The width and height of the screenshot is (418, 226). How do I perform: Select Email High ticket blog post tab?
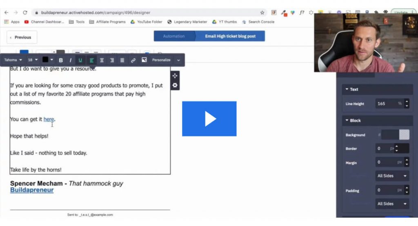230,36
